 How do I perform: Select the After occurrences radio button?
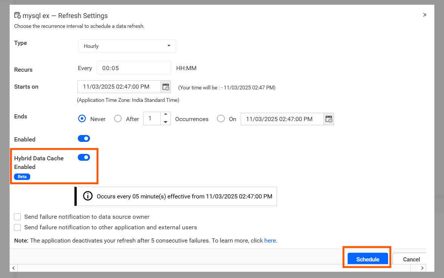point(118,119)
